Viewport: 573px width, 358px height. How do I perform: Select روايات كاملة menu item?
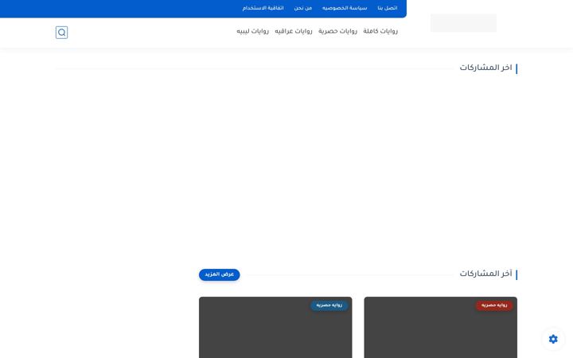click(x=380, y=31)
